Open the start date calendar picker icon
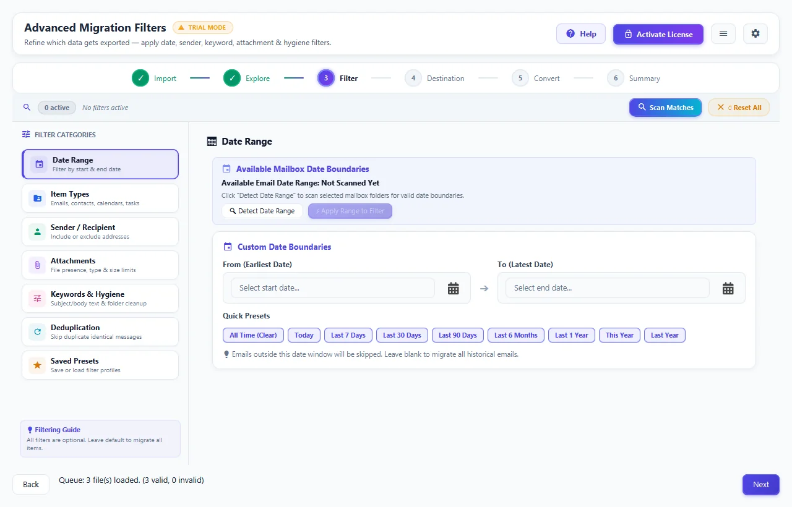Screen dimensions: 792x507 (x=454, y=288)
